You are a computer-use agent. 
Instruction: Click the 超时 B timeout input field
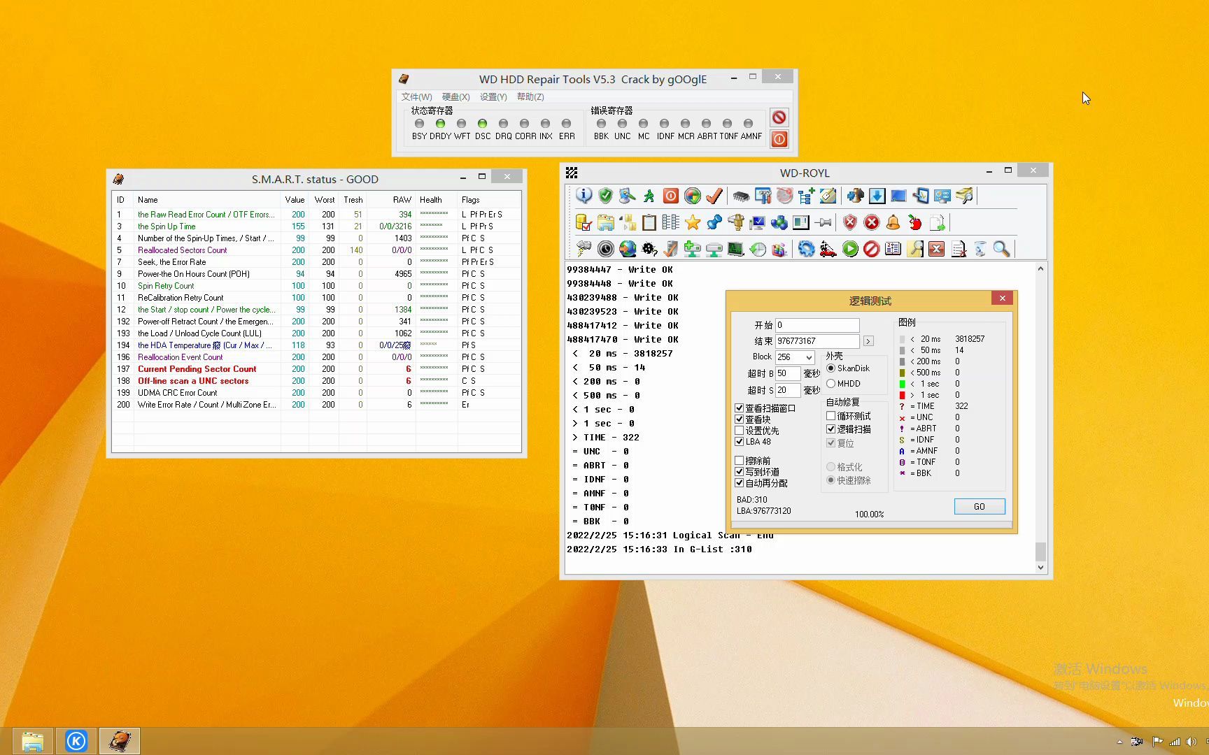788,373
